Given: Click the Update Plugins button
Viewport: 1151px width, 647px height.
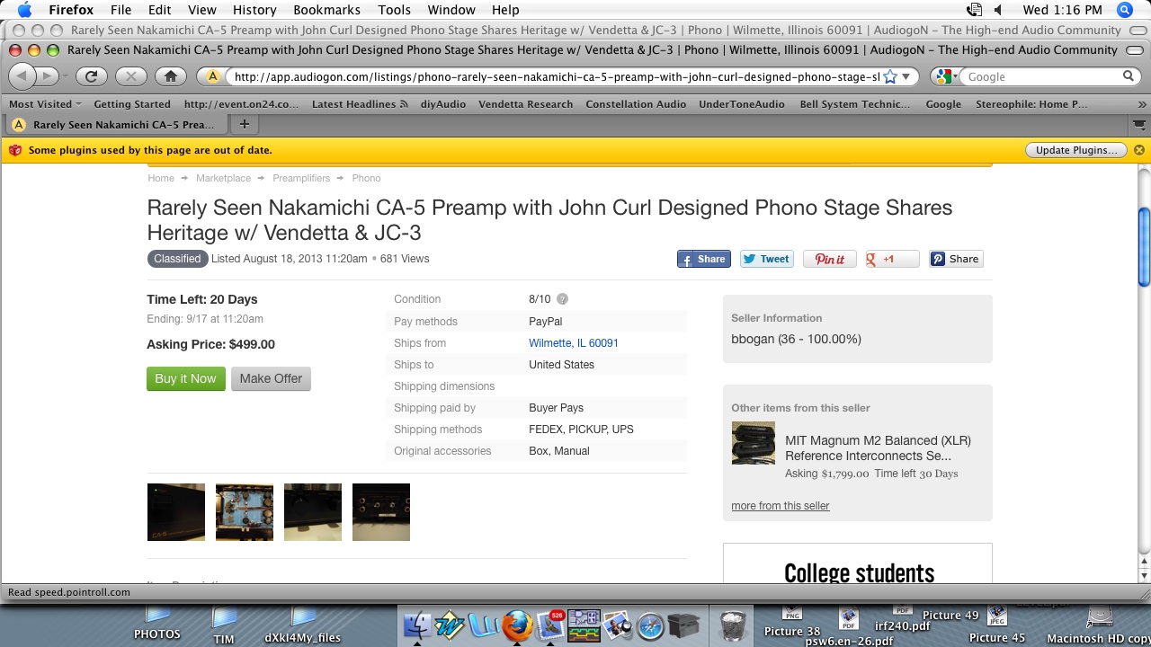Looking at the screenshot, I should coord(1076,150).
